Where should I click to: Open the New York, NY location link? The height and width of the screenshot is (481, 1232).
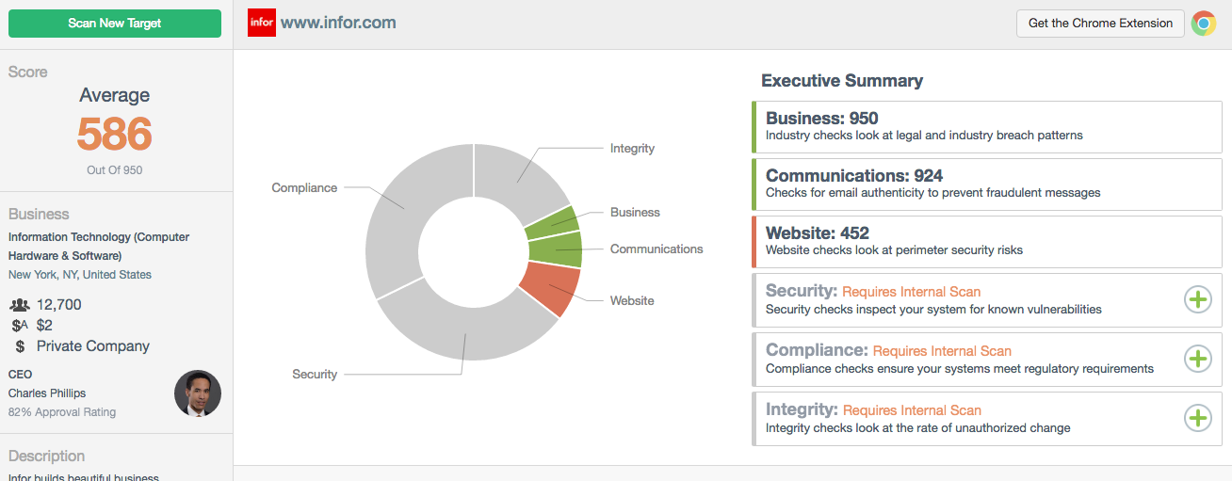pyautogui.click(x=80, y=275)
